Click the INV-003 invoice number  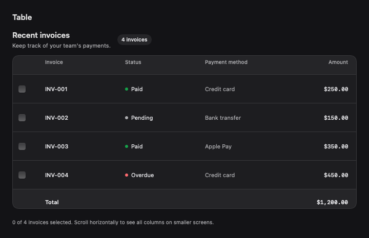click(x=56, y=146)
